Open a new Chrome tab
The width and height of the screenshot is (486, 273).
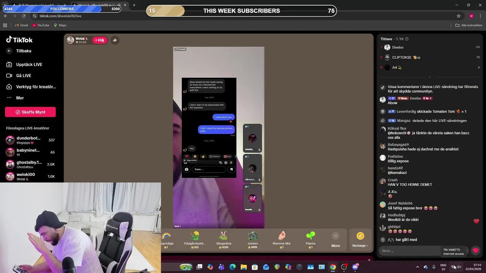click(x=134, y=5)
